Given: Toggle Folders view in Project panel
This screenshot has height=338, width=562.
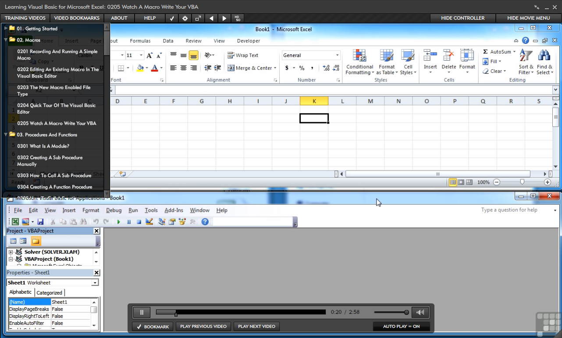Looking at the screenshot, I should 36,241.
